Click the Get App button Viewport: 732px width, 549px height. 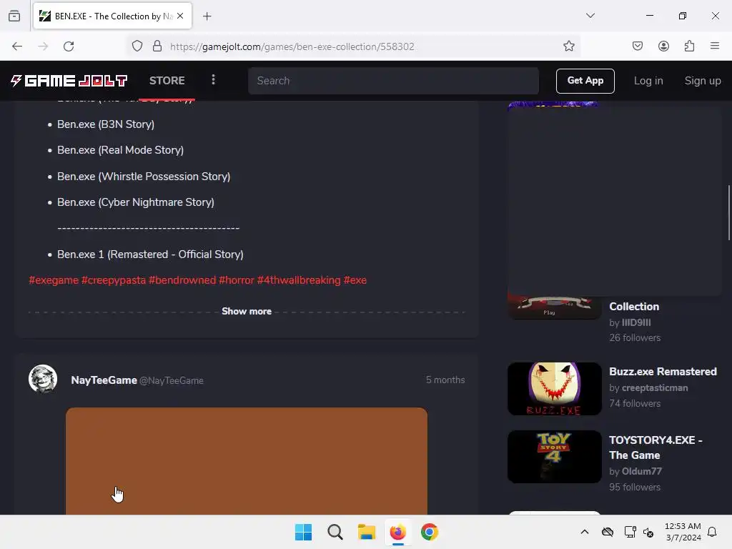585,81
